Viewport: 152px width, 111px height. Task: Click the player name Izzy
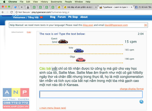click(71, 48)
